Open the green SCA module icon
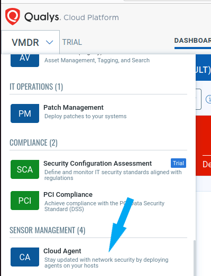Screen dimensions: 211x276 pyautogui.click(x=25, y=169)
